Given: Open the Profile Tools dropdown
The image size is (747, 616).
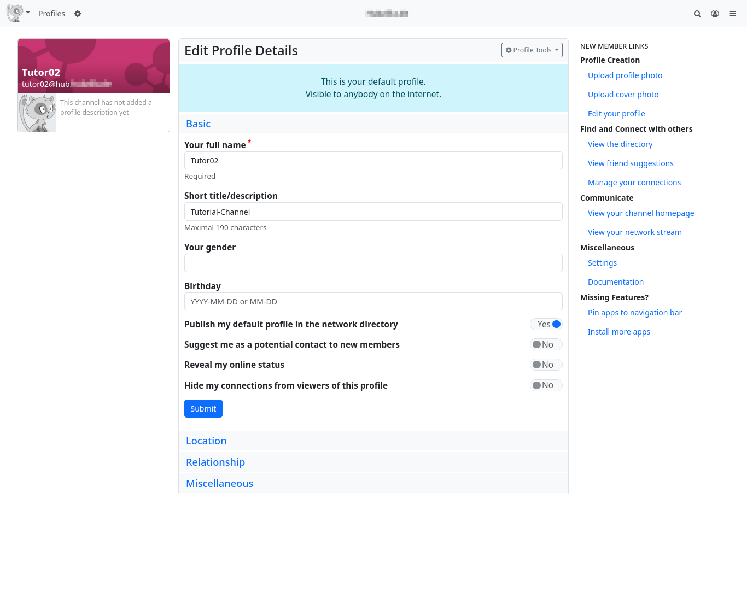Looking at the screenshot, I should [532, 50].
